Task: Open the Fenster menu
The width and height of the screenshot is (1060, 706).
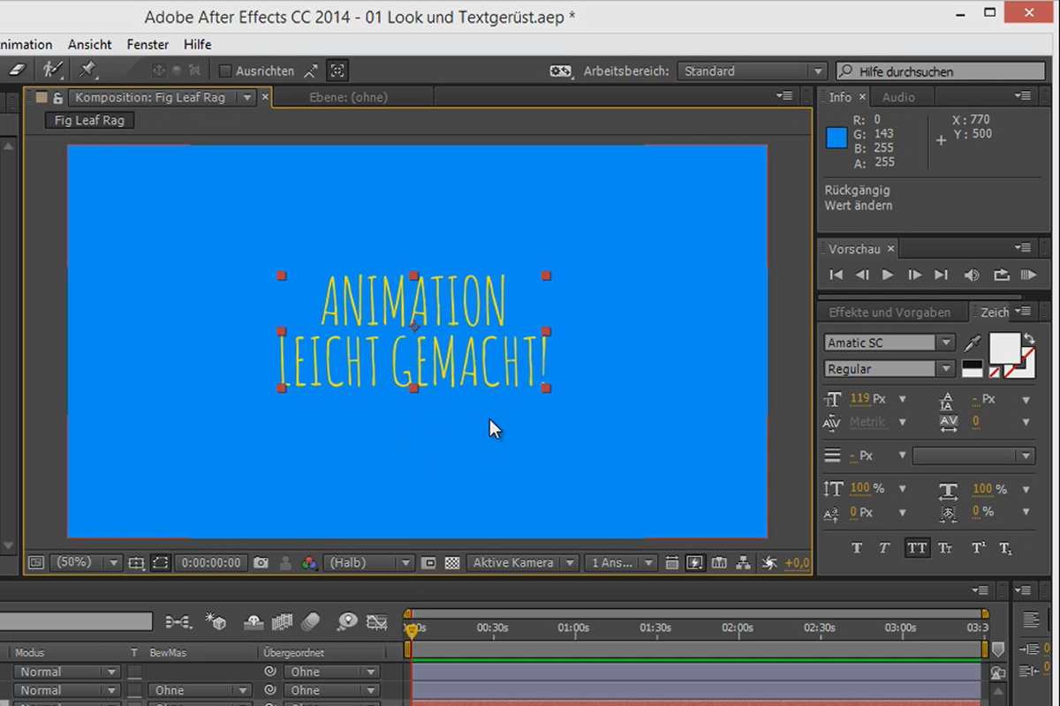Action: tap(148, 44)
